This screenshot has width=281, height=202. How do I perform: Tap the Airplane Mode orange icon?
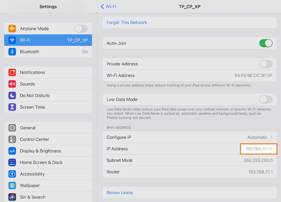click(12, 28)
